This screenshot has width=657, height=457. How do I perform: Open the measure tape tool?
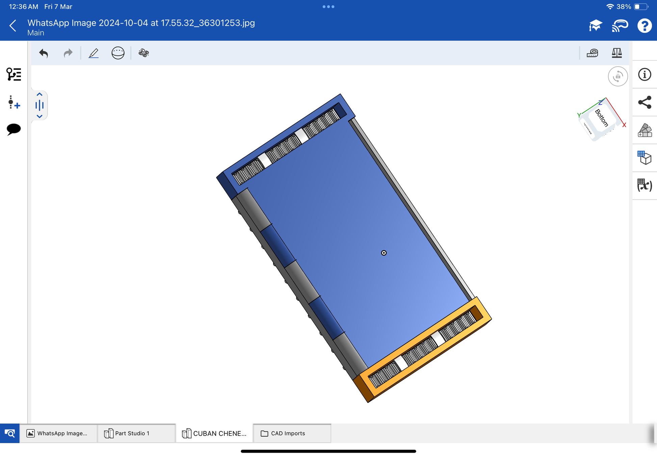pos(592,53)
